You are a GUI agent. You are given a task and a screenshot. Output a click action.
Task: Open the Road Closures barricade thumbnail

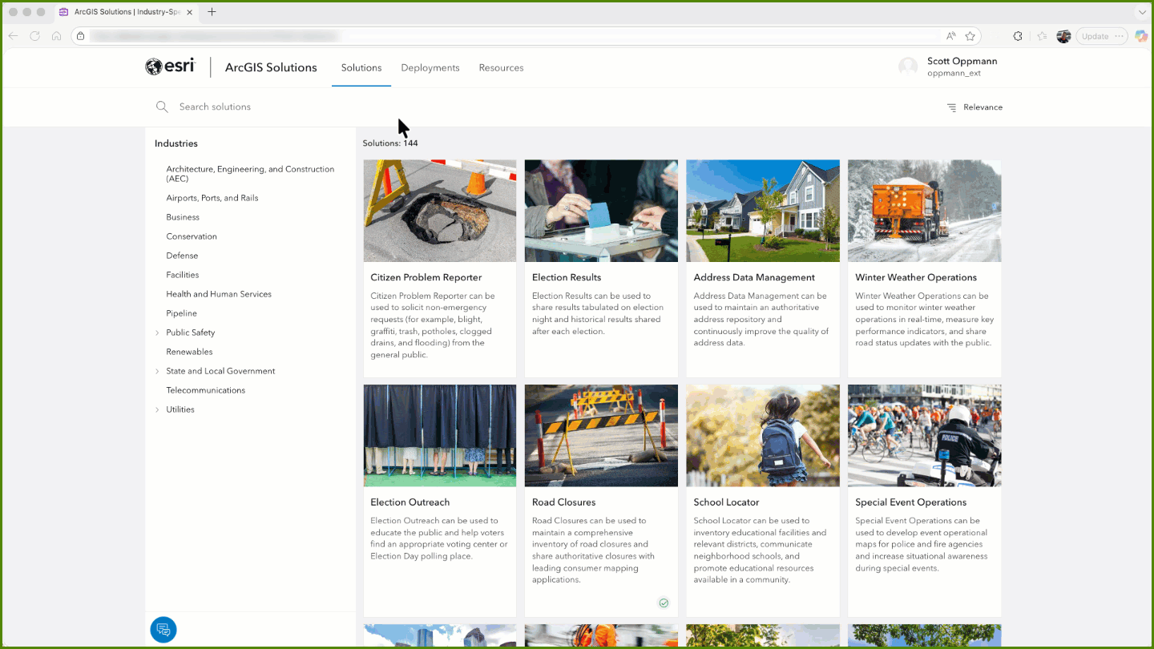coord(601,435)
